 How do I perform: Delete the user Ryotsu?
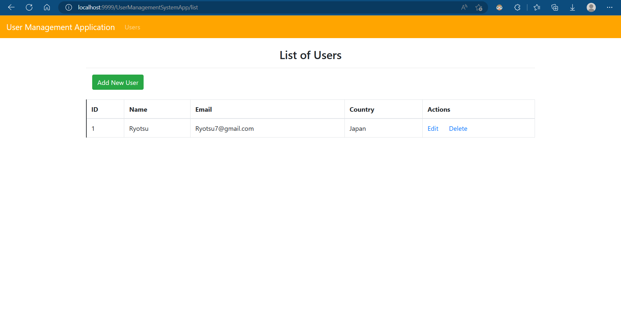coord(458,129)
